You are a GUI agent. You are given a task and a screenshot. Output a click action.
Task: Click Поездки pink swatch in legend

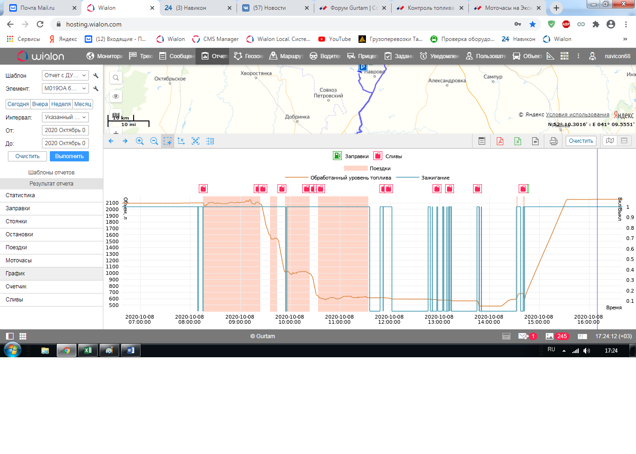tap(356, 168)
